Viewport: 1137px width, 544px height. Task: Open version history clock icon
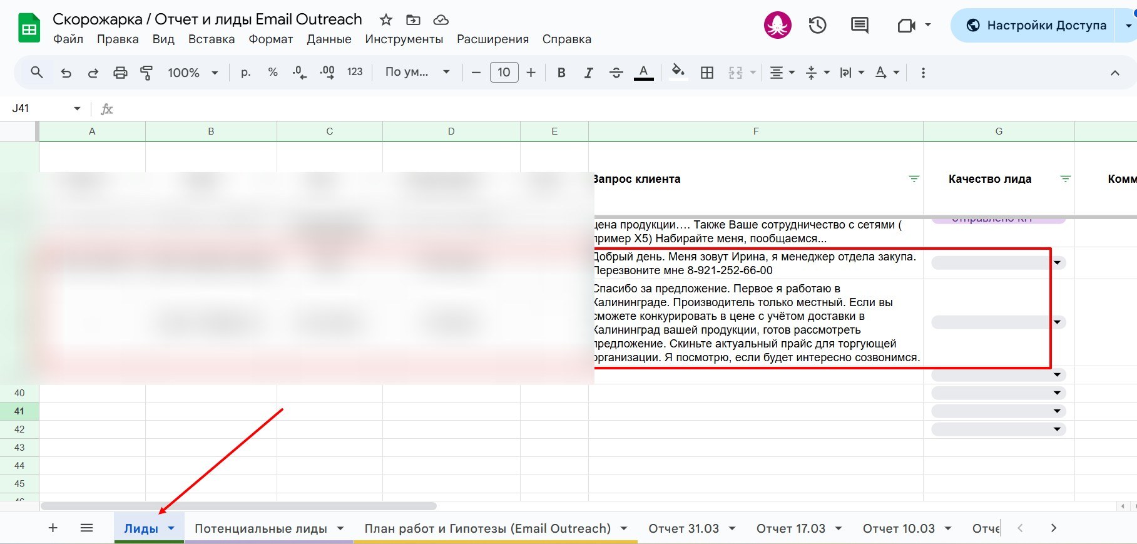tap(817, 25)
